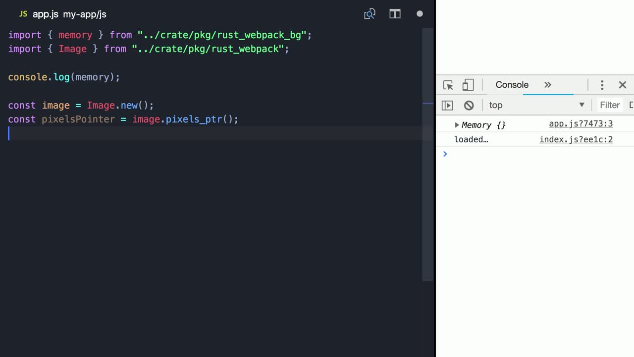This screenshot has width=634, height=357.
Task: Clear the console with the ban icon
Action: [469, 105]
